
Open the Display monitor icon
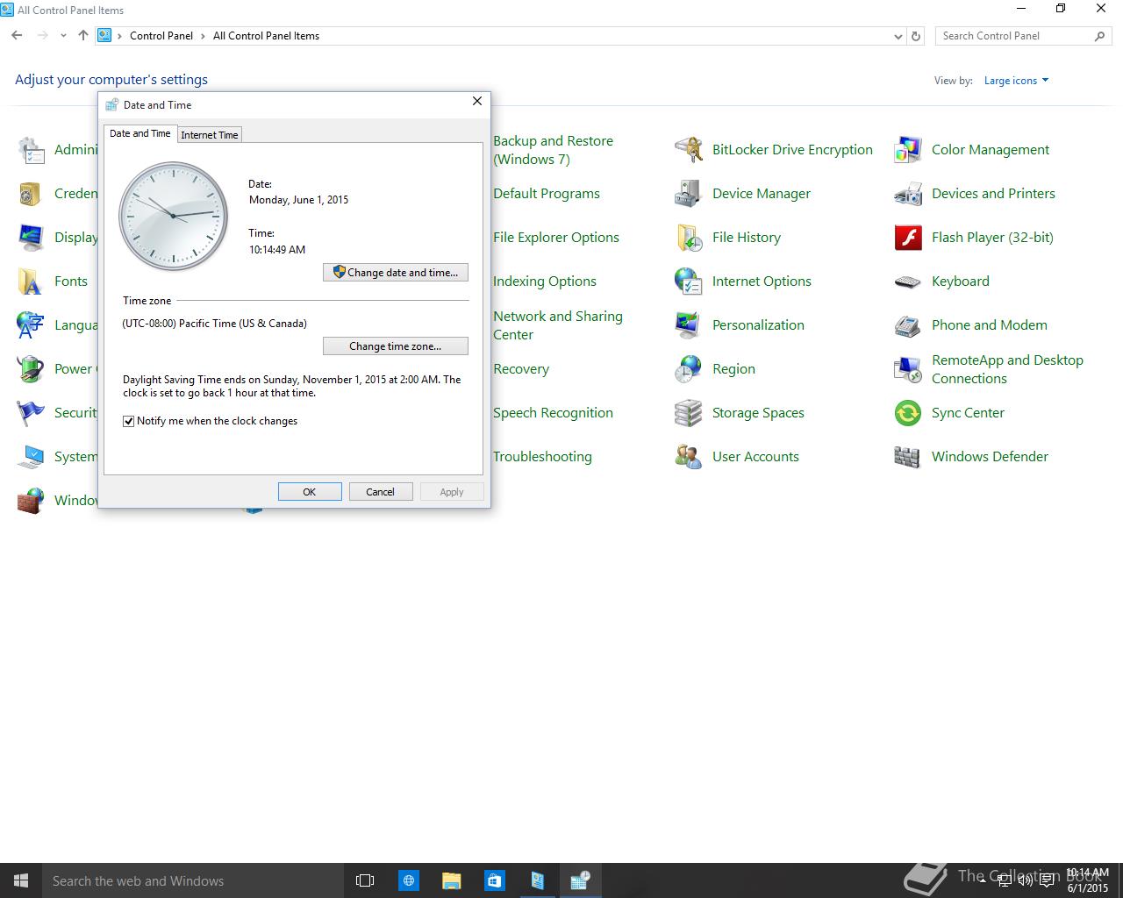(31, 238)
